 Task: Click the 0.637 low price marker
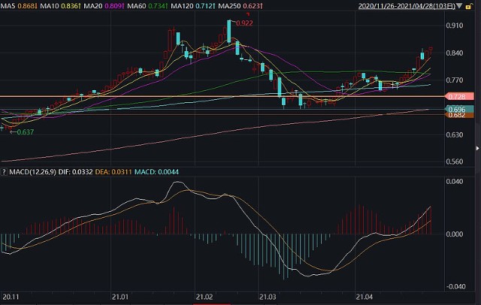25,132
